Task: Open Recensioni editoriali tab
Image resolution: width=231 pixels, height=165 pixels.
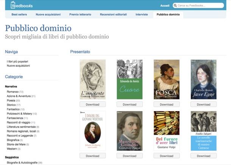Action: [114, 14]
